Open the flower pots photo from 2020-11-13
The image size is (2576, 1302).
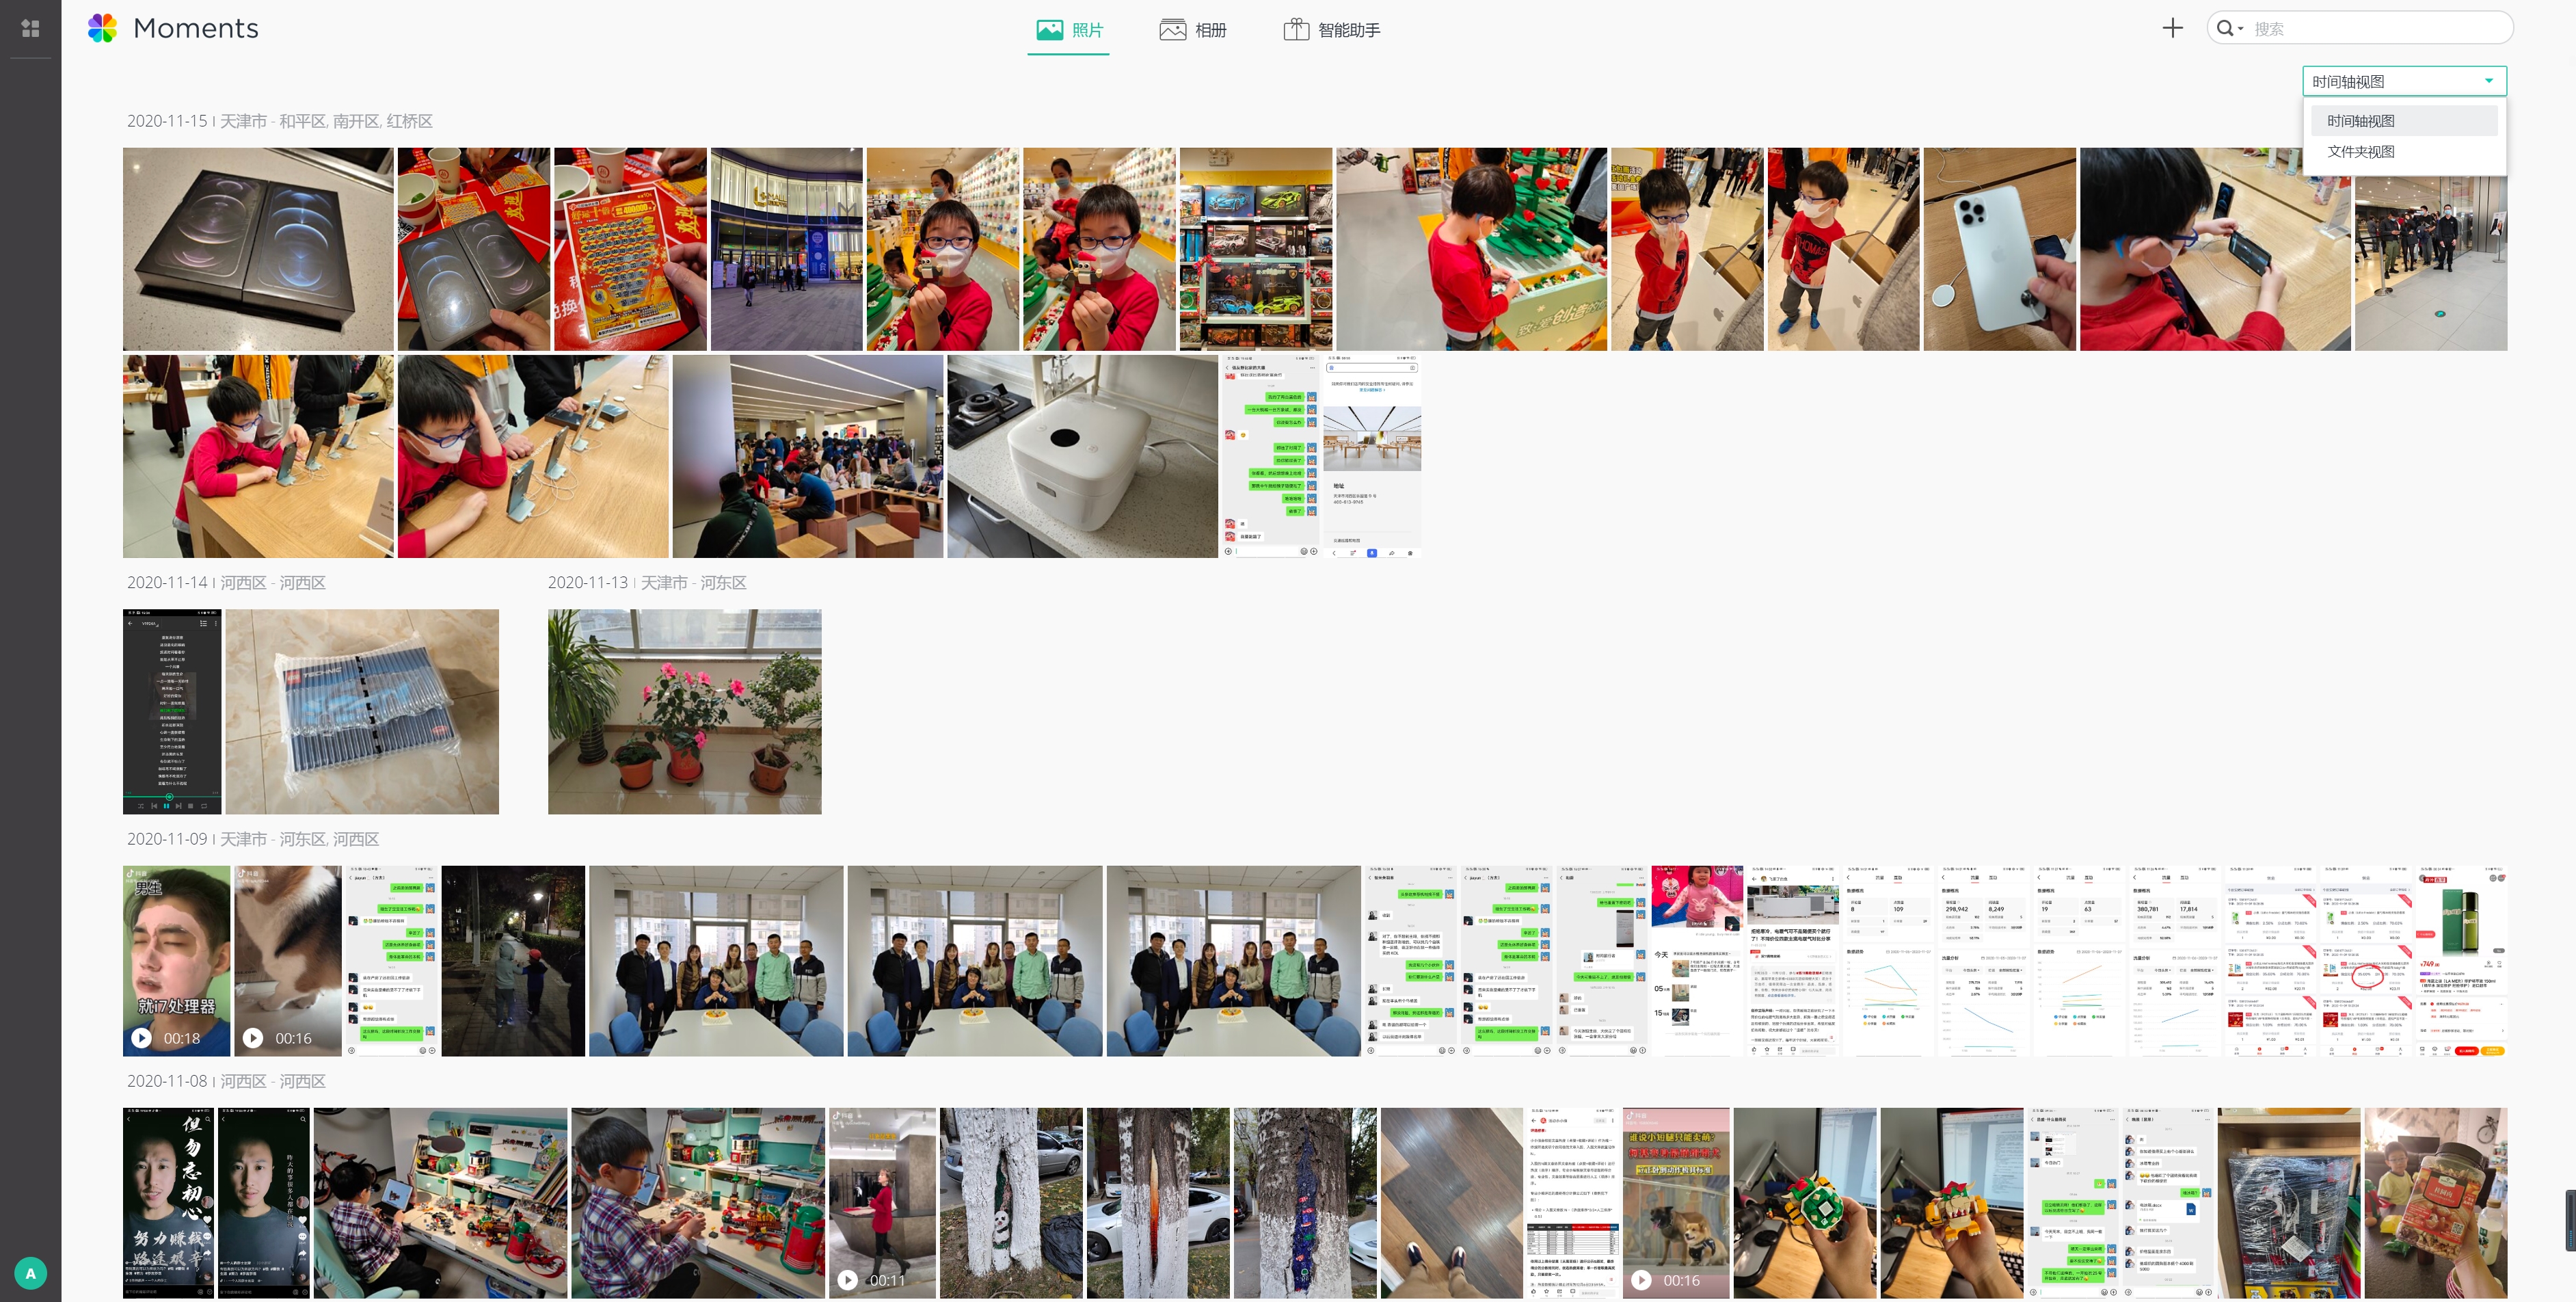684,711
